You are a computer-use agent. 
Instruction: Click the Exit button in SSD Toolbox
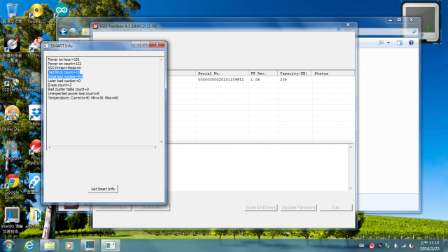coord(336,207)
